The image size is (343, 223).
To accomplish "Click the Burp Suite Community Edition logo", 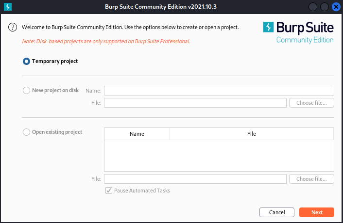I will coord(298,33).
